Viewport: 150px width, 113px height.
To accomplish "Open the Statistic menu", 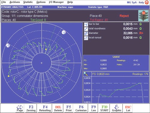I will click(x=28, y=2).
